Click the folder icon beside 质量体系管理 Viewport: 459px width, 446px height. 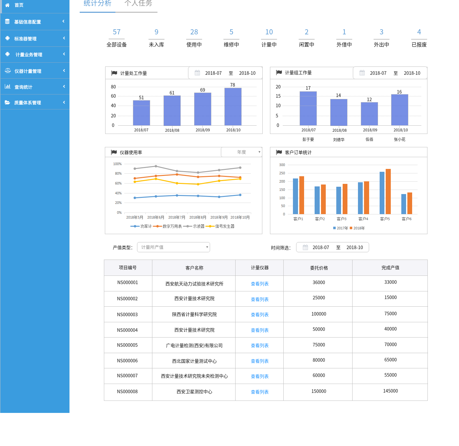tap(7, 102)
